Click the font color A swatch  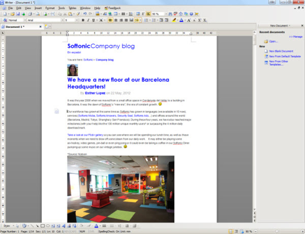click(181, 20)
